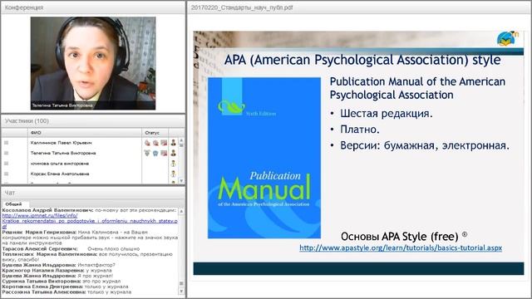Click the Конференция panel title
532x299 pixels.
pyautogui.click(x=24, y=7)
